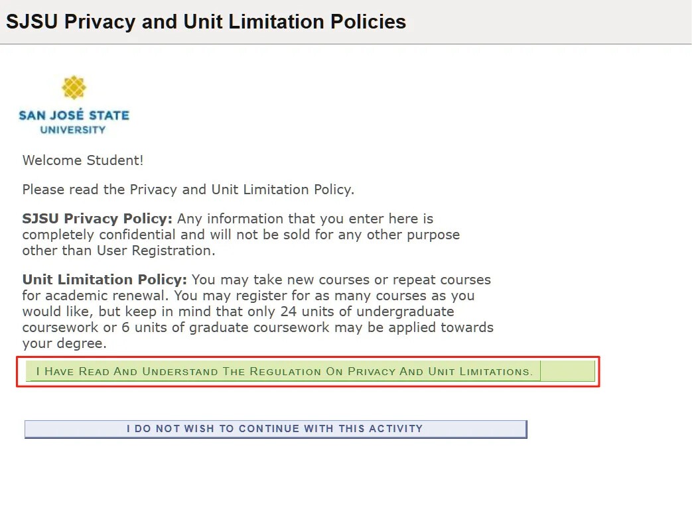This screenshot has height=513, width=692.
Task: Click the 'Please read the Privacy' instruction line
Action: pos(188,190)
